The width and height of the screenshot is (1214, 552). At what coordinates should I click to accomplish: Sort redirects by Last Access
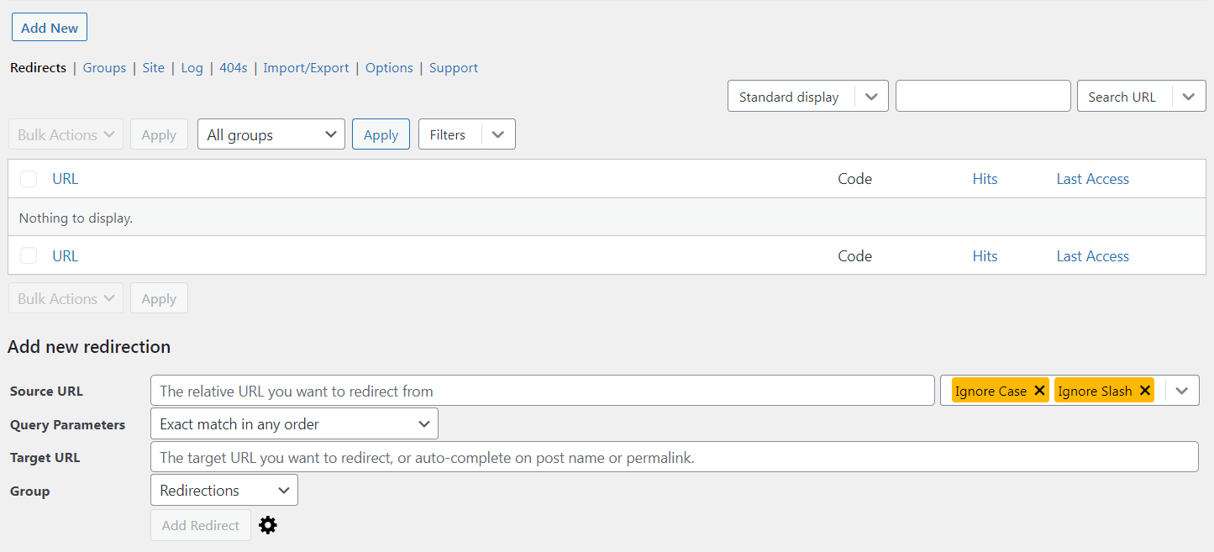1092,178
